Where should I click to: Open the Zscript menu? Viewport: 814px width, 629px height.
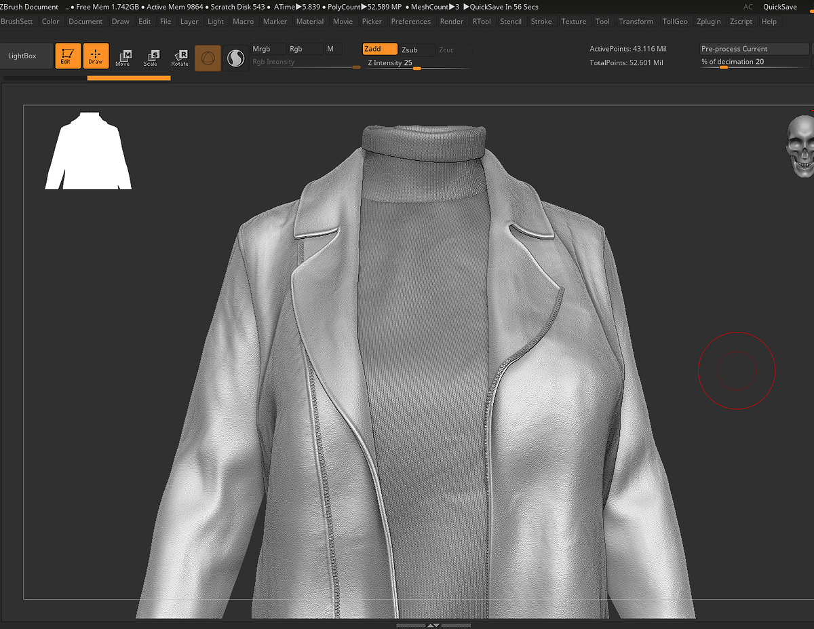pyautogui.click(x=741, y=21)
